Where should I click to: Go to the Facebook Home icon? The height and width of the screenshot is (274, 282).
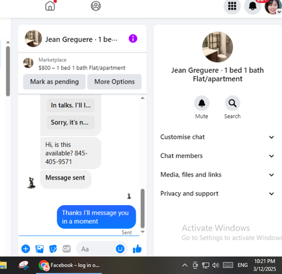click(50, 6)
